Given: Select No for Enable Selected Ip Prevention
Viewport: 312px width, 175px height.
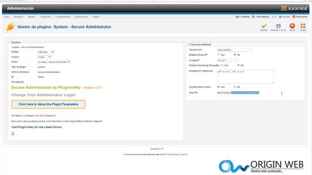Looking at the screenshot, I should [238, 65].
